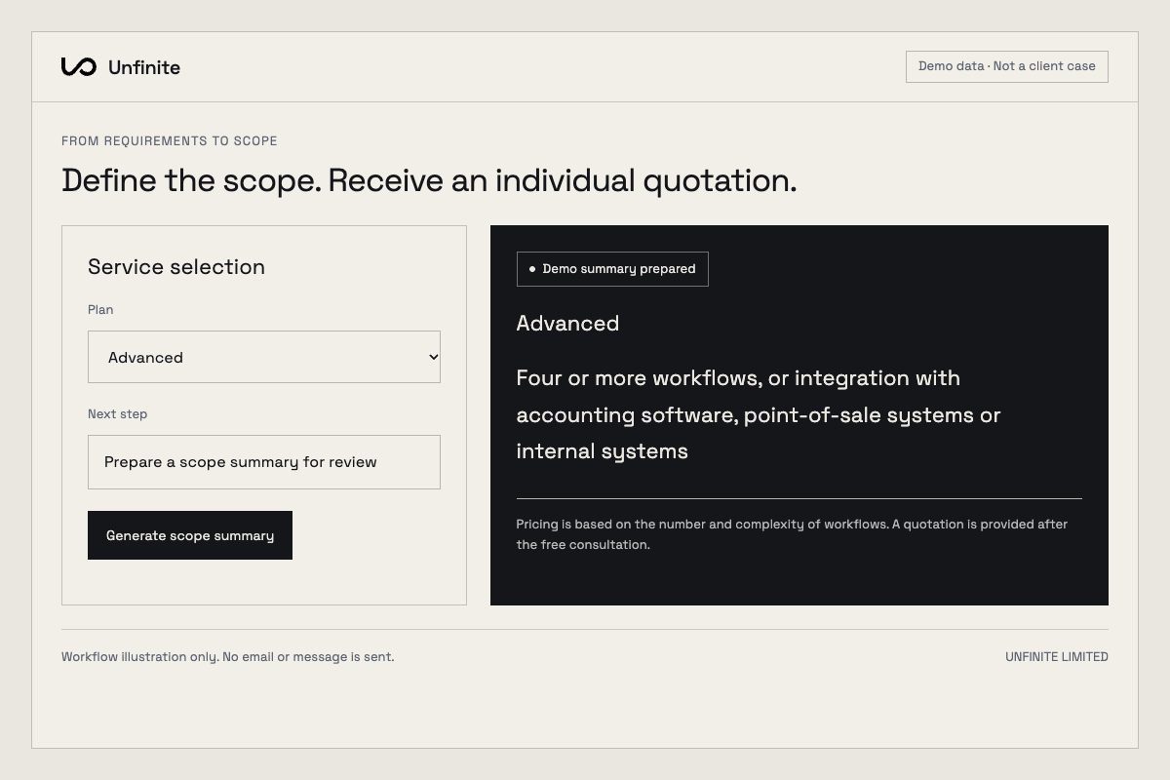Viewport: 1170px width, 780px height.
Task: Click the Service selection heading
Action: coord(176,267)
